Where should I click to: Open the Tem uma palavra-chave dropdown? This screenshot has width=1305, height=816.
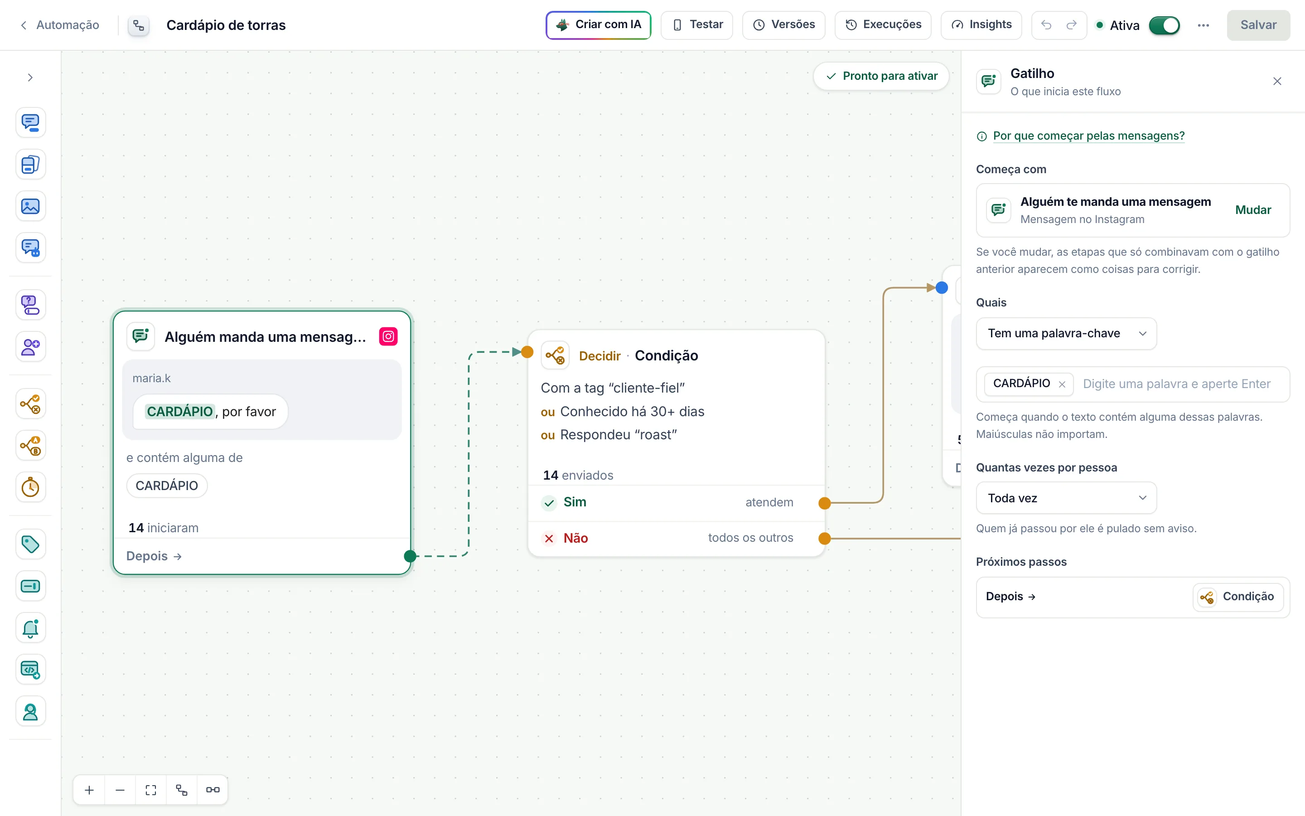pyautogui.click(x=1066, y=334)
